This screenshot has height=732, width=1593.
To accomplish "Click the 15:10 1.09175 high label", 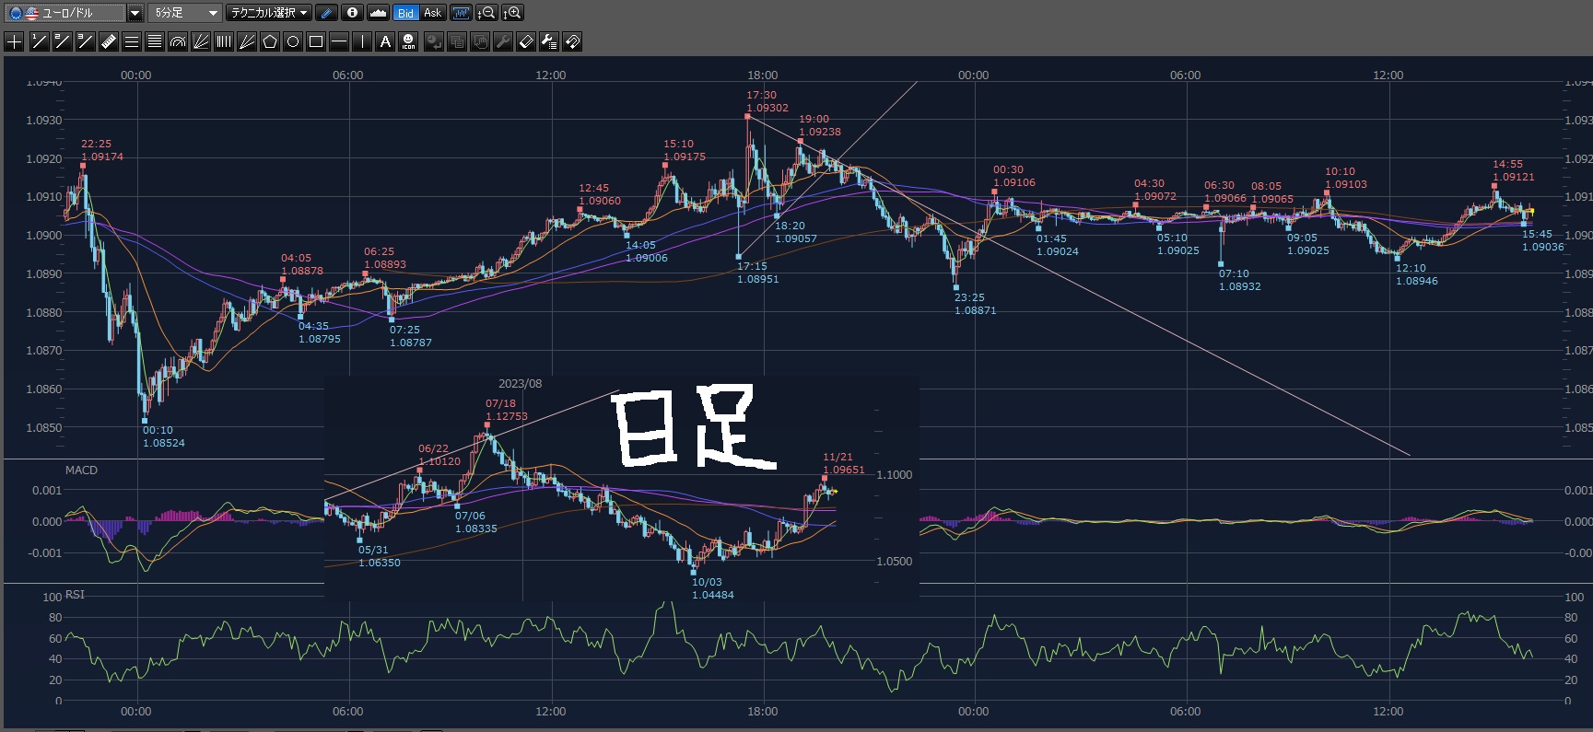I will [x=684, y=150].
